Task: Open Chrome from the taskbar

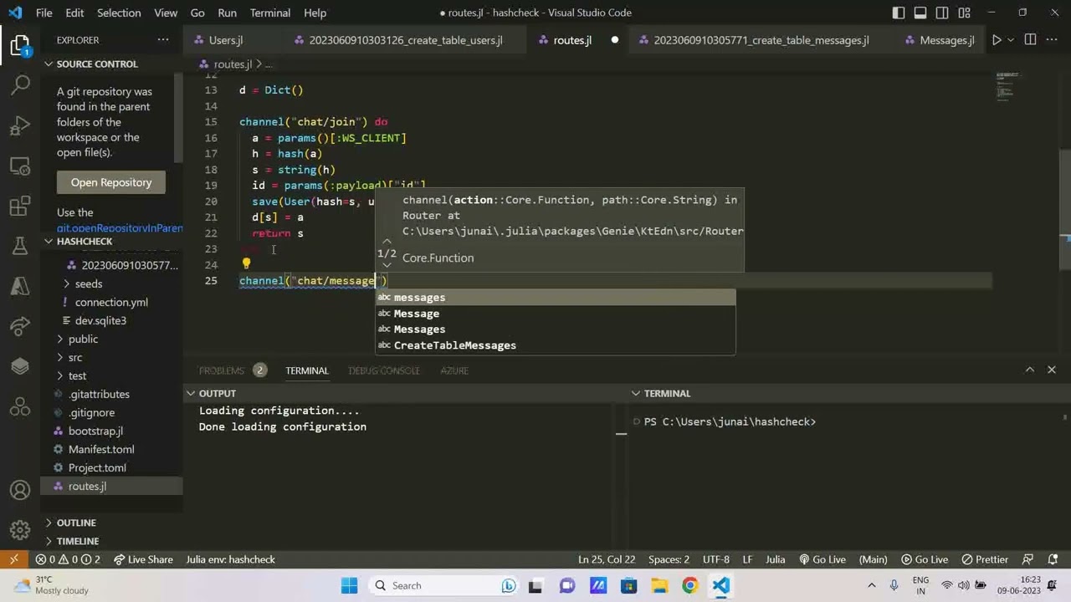Action: (689, 585)
